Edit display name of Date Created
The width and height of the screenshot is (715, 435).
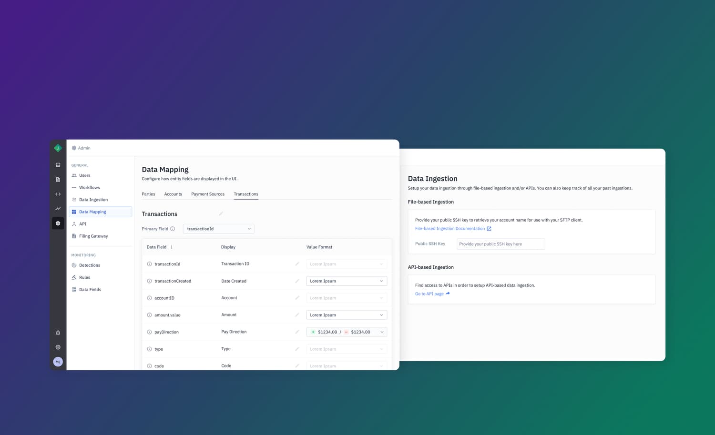click(x=297, y=281)
